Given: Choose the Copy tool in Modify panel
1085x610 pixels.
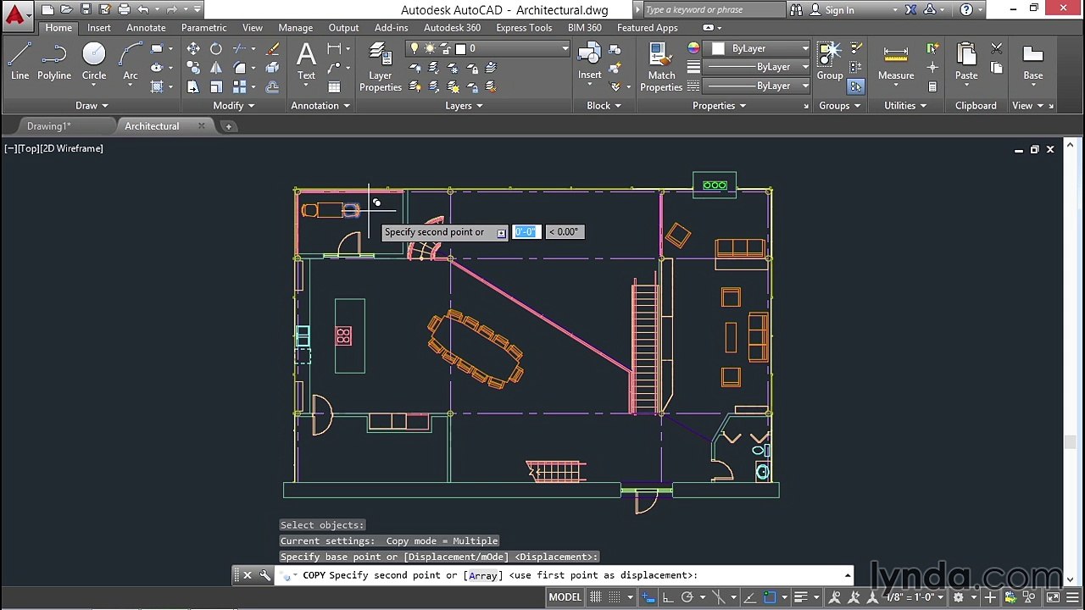Looking at the screenshot, I should (193, 68).
